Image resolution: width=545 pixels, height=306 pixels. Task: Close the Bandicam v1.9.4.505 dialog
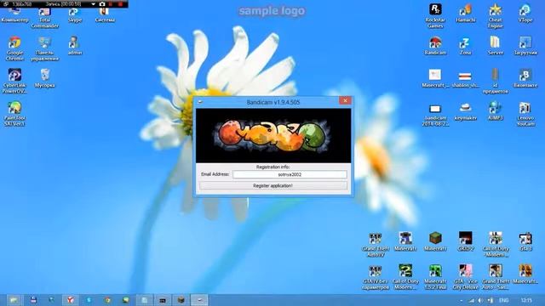345,100
